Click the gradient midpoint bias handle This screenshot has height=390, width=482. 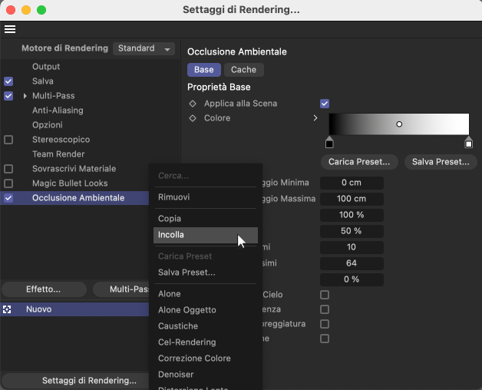point(399,124)
